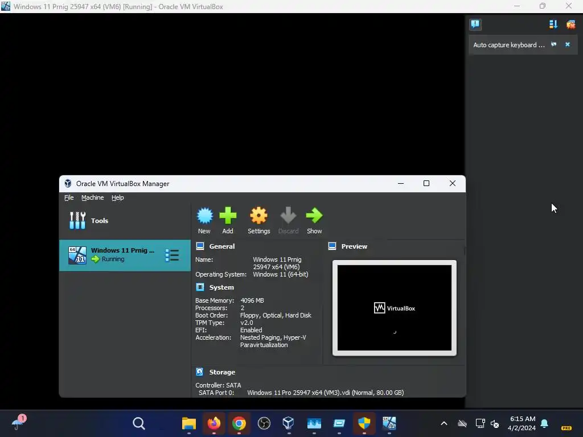Open the machine tools list icon beside Windows 11 Prnig
Screen dimensions: 583x437
click(x=172, y=255)
